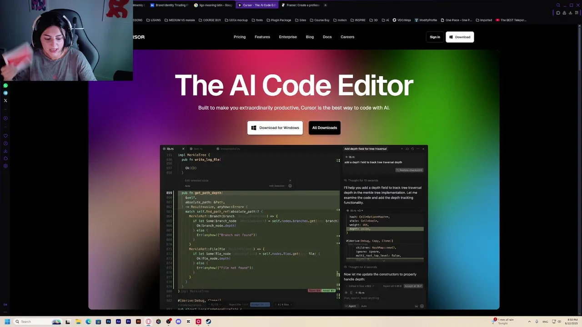The width and height of the screenshot is (582, 327).
Task: Open Features in Cursor navigation
Action: (x=262, y=37)
